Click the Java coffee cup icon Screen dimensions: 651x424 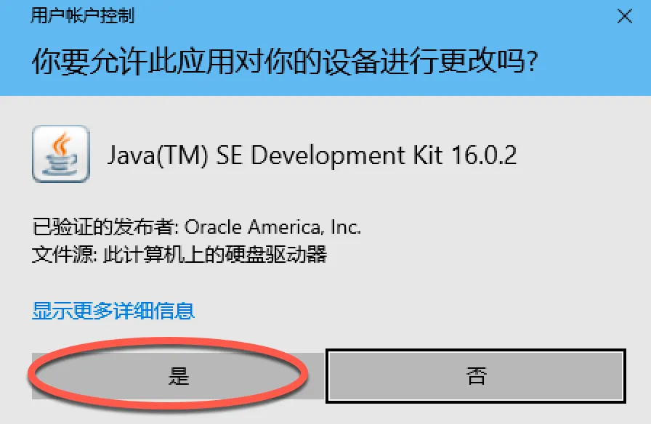pos(61,154)
